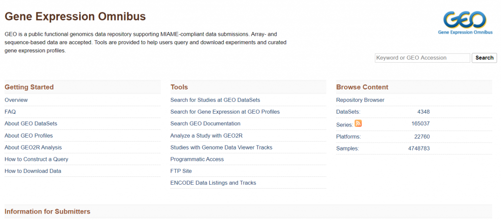
Task: Click the DataSets label link
Action: pyautogui.click(x=348, y=112)
